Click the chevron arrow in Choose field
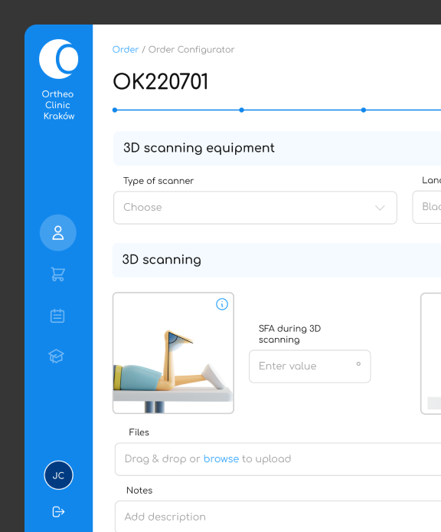The width and height of the screenshot is (441, 532). (380, 208)
